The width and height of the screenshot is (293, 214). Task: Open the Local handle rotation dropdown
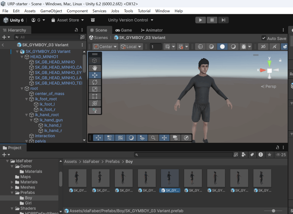tap(131, 47)
